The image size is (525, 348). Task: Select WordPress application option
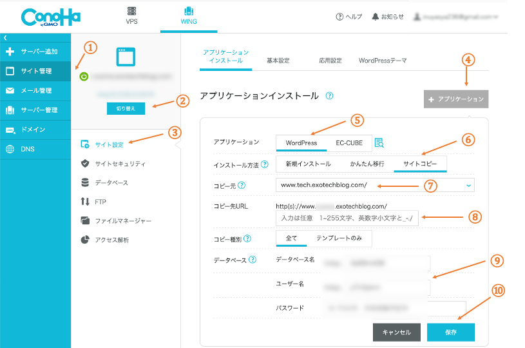[301, 143]
